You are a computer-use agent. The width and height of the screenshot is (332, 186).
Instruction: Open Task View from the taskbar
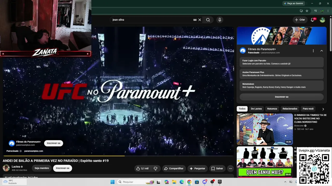tap(158, 182)
